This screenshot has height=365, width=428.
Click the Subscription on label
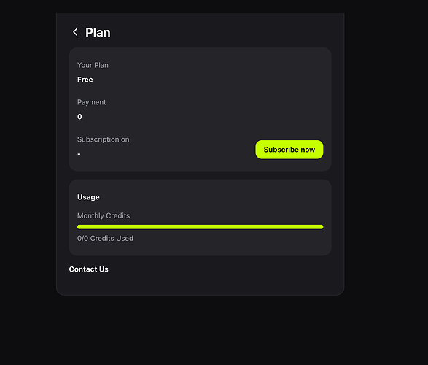(104, 139)
